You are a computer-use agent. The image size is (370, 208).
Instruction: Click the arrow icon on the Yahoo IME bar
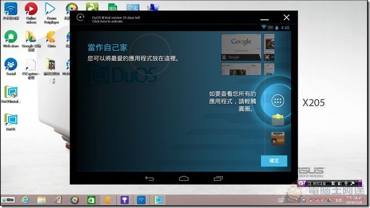click(x=352, y=183)
